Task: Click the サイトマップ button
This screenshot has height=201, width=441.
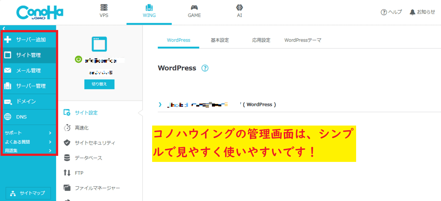Action: [x=28, y=193]
